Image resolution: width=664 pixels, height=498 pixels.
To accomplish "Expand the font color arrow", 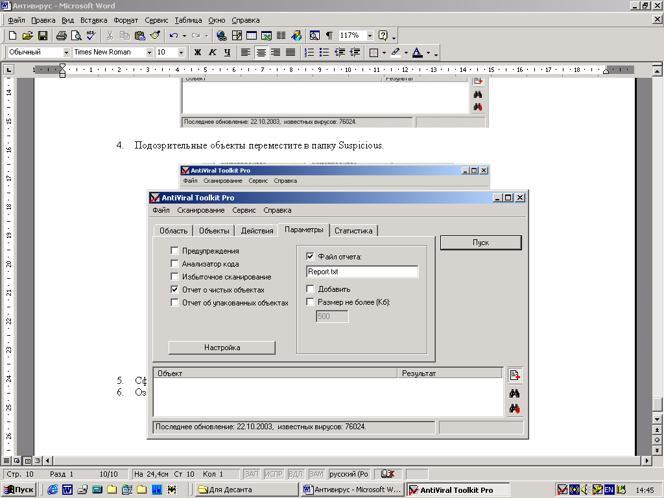I will (x=428, y=53).
